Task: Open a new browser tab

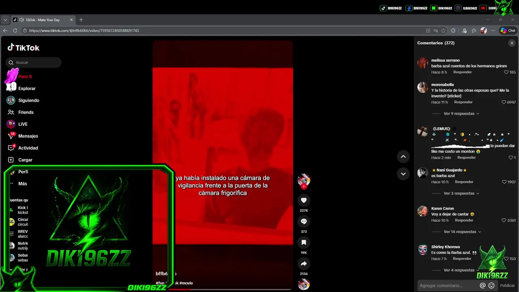Action: pyautogui.click(x=81, y=19)
